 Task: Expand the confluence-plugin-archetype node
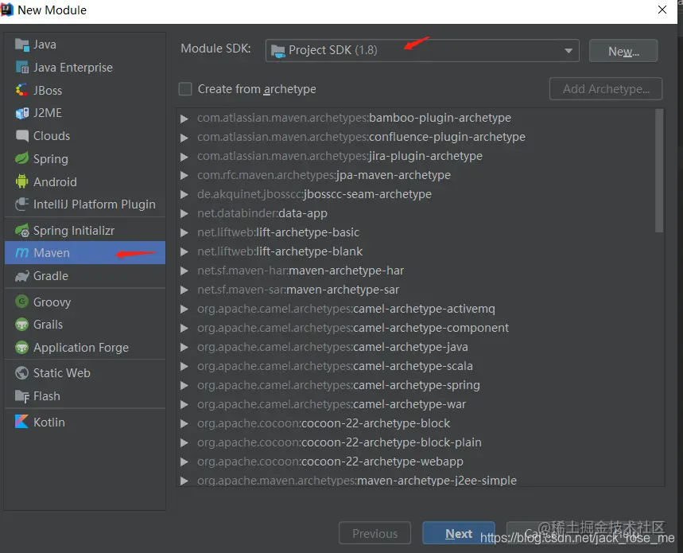point(184,138)
